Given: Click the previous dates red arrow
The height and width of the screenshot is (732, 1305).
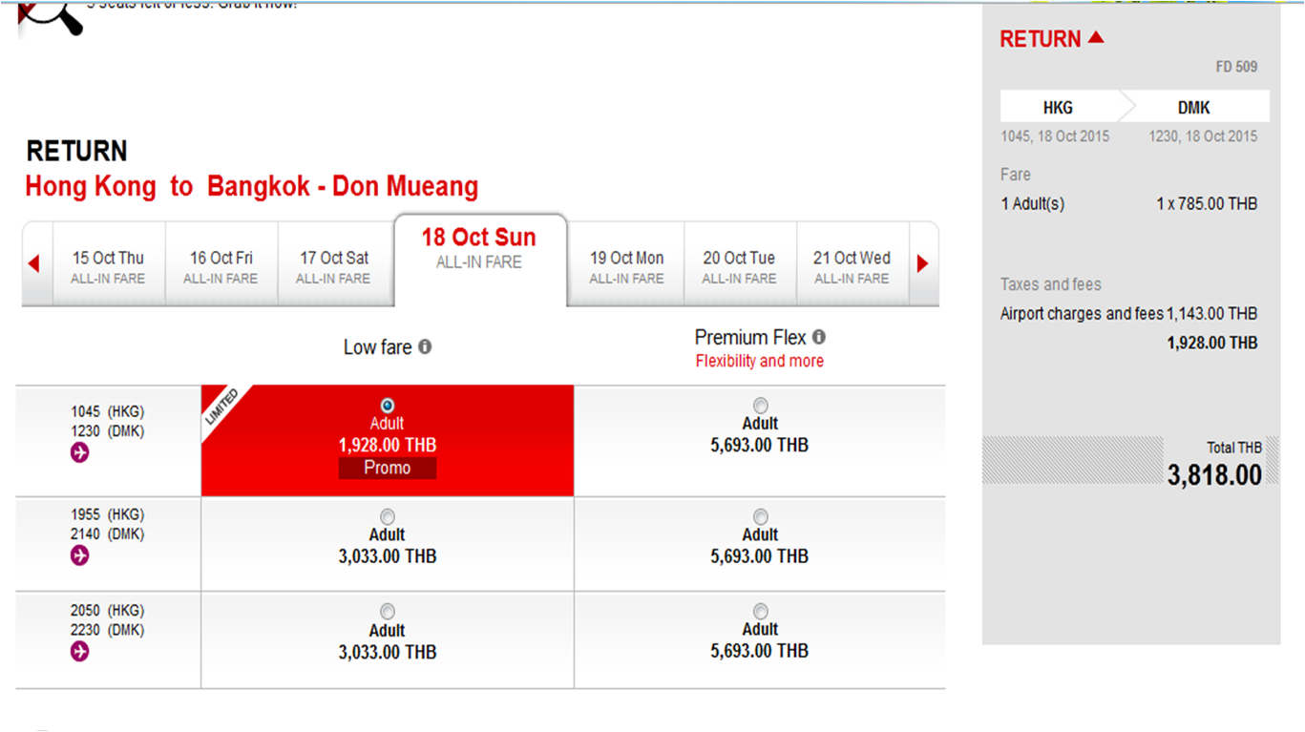Looking at the screenshot, I should tap(34, 263).
